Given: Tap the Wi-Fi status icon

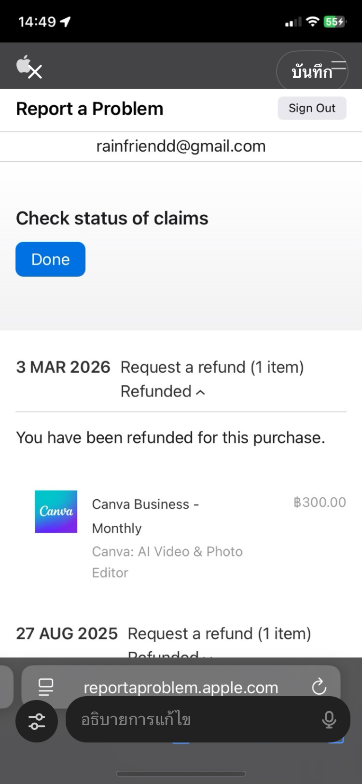Looking at the screenshot, I should [x=313, y=21].
